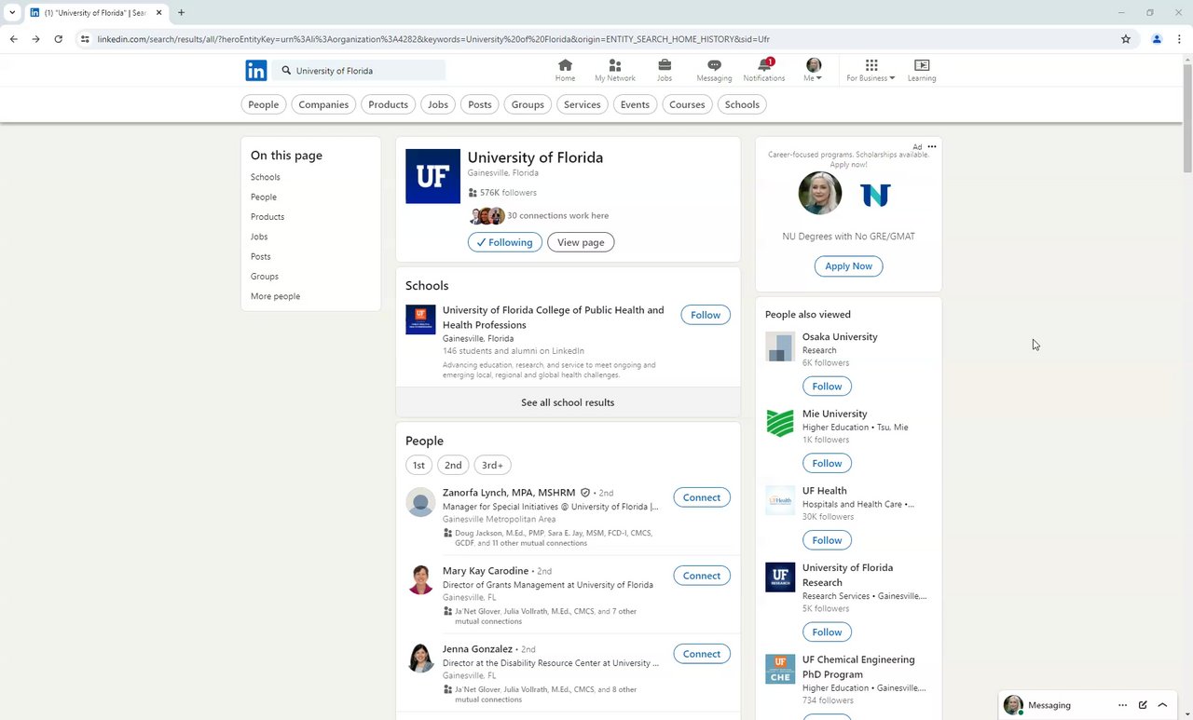Connect with Jenna Gonzalez
The height and width of the screenshot is (720, 1193).
coord(702,654)
